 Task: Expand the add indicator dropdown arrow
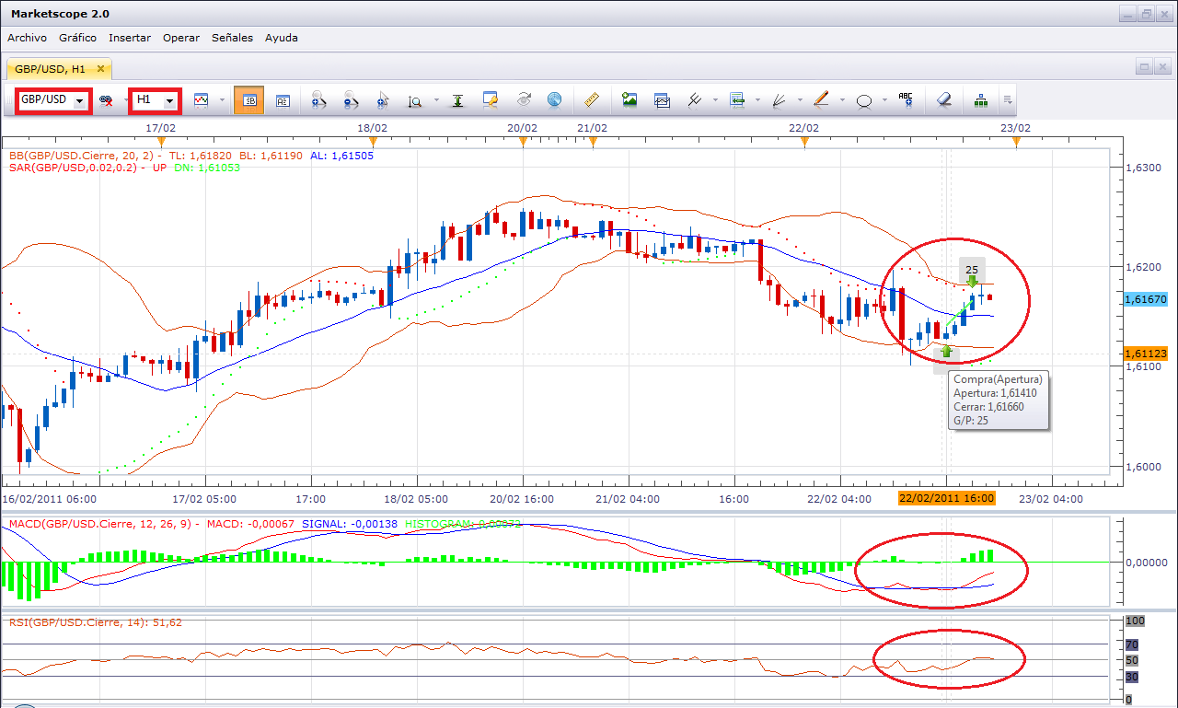pos(756,100)
